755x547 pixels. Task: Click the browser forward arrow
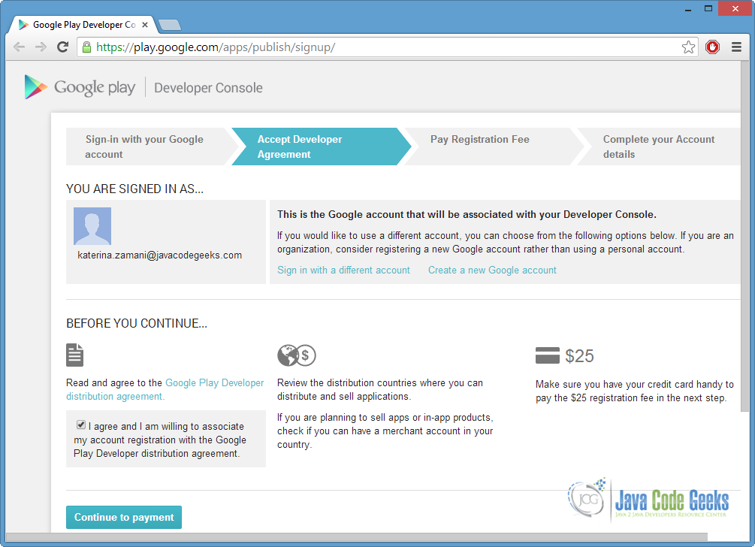(x=41, y=47)
